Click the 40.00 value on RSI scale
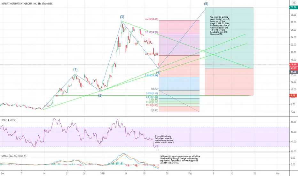The width and height of the screenshot is (298, 176). 294,141
